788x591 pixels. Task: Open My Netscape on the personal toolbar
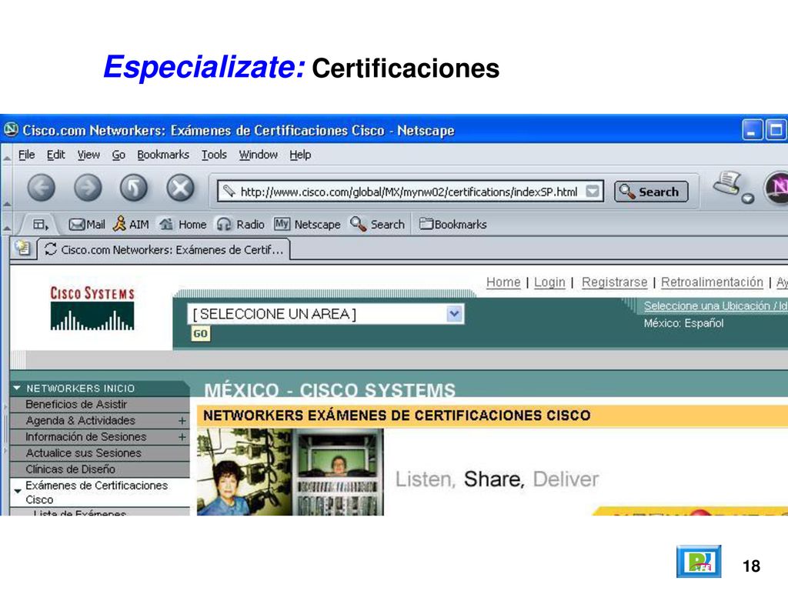[307, 224]
